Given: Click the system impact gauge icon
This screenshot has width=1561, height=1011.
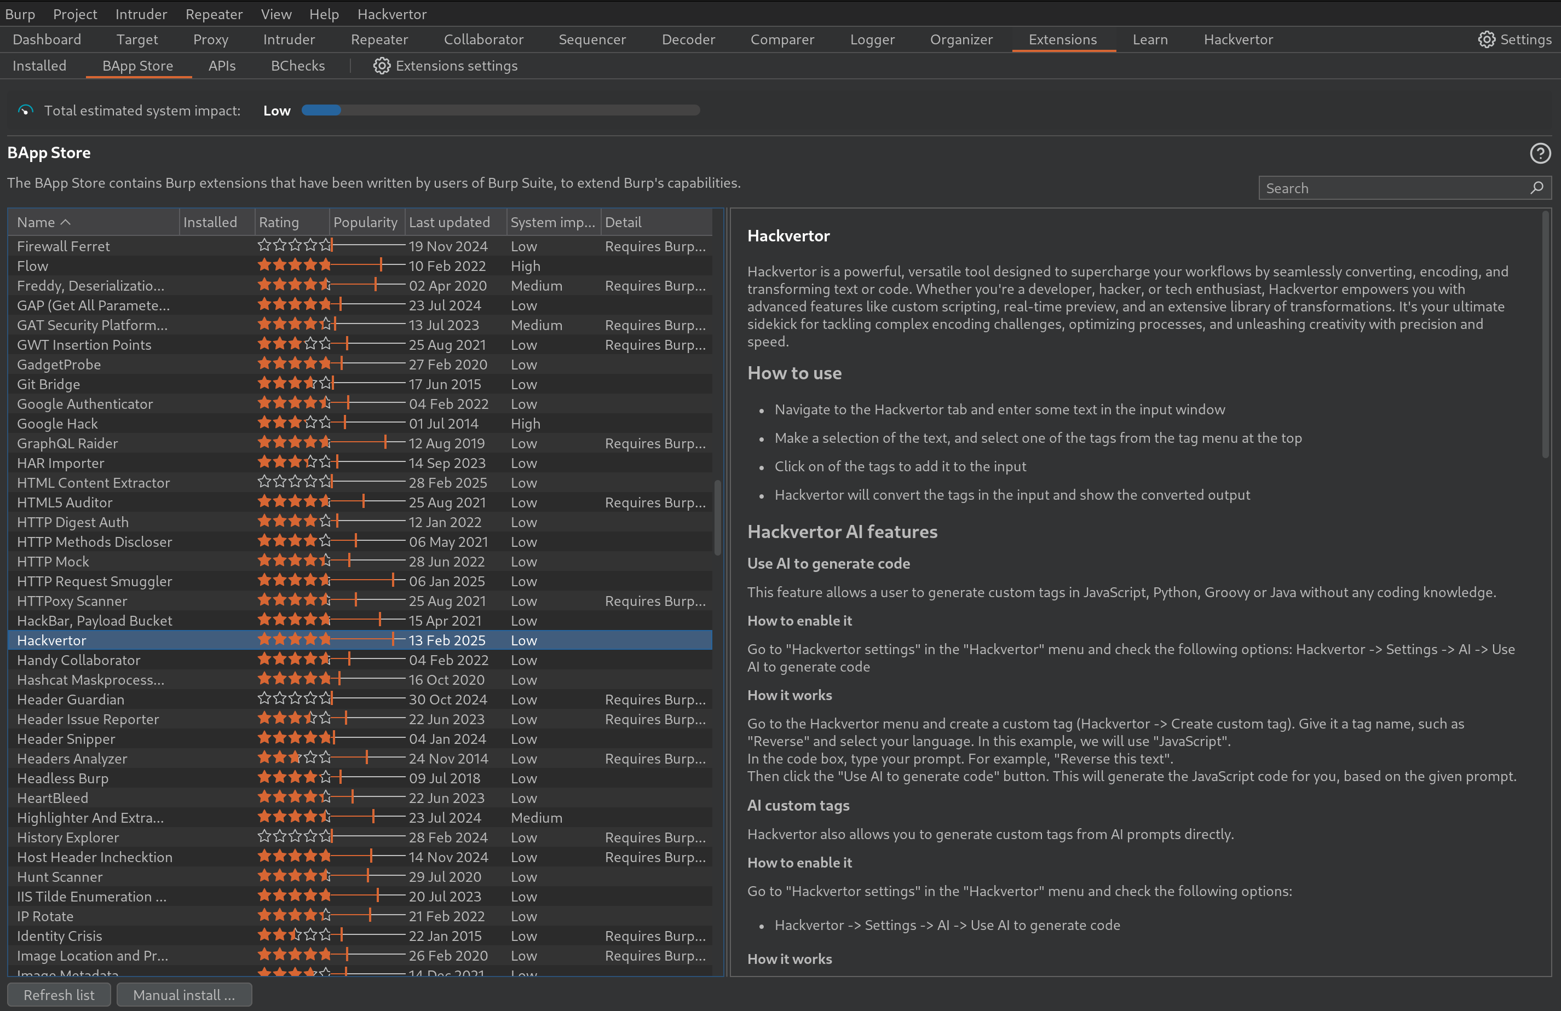Looking at the screenshot, I should [x=26, y=111].
